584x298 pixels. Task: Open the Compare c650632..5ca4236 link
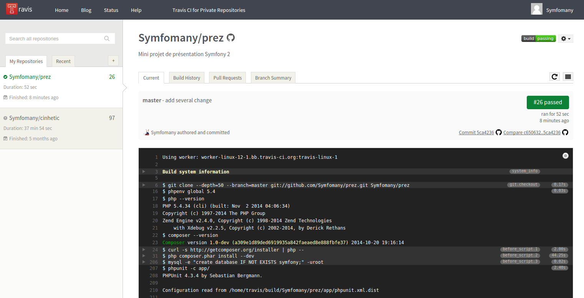point(532,132)
